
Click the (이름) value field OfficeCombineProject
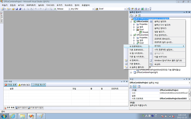pos(174,90)
